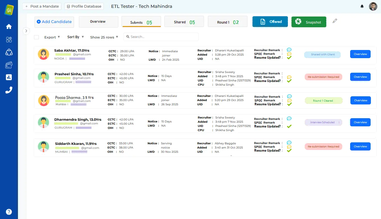Toggle Saba Akhtar's Resume Updated checkmark
The height and width of the screenshot is (219, 381).
pos(289,58)
